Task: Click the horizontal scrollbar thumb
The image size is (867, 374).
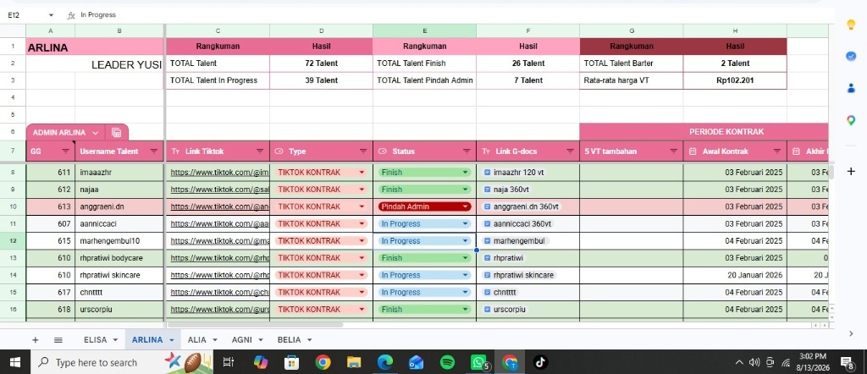Action: [255, 325]
